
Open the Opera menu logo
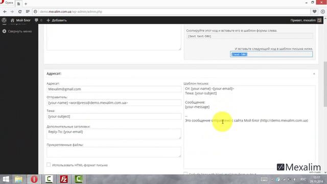(7, 3)
